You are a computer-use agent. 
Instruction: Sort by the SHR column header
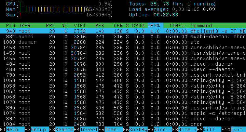tap(118, 26)
